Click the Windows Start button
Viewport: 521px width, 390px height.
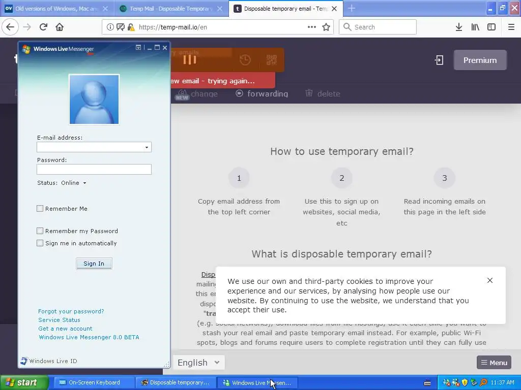point(24,383)
